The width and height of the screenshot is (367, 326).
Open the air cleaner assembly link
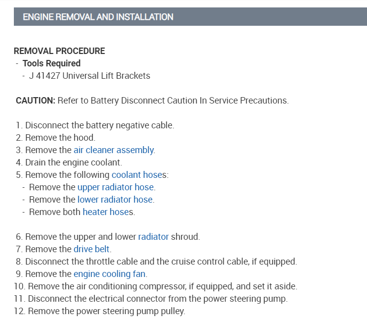click(x=113, y=150)
